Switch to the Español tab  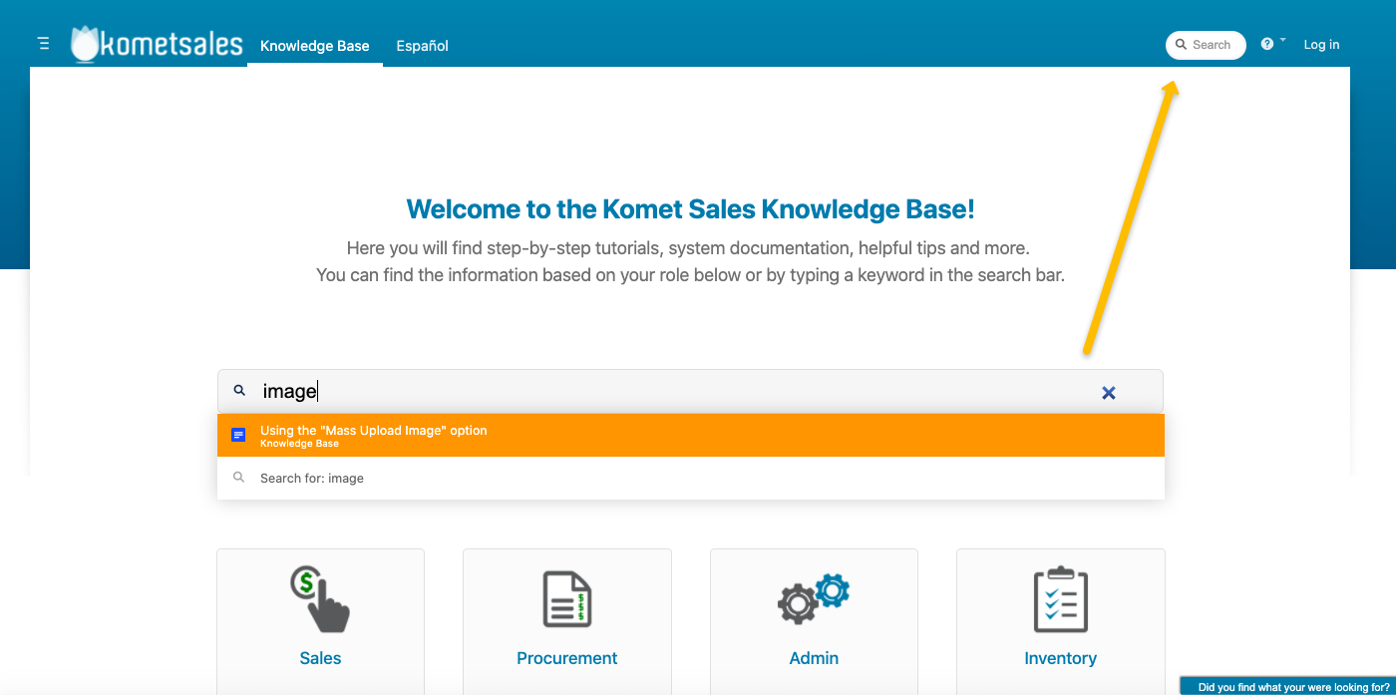423,46
